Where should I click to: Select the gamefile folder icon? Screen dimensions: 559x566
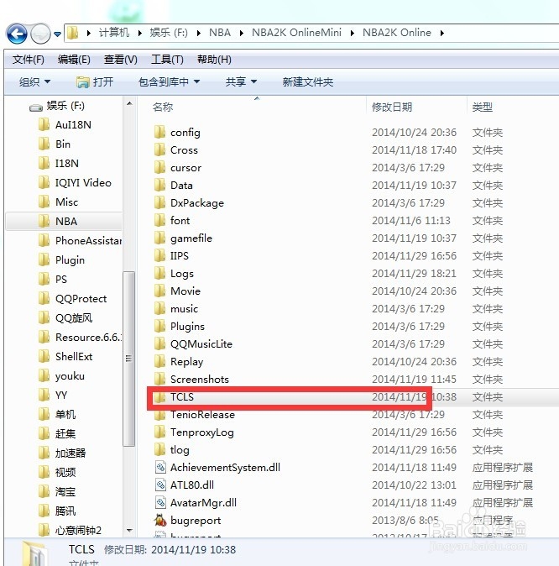[x=159, y=238]
